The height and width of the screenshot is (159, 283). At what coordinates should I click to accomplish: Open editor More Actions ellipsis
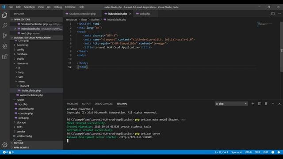[279, 14]
